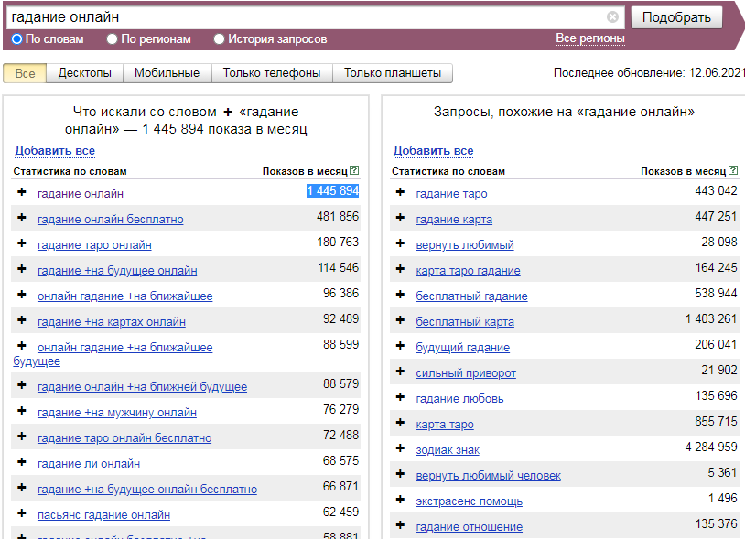Open help icon next to right 'Показов в месяц'
Image resolution: width=745 pixels, height=539 pixels.
tap(733, 170)
